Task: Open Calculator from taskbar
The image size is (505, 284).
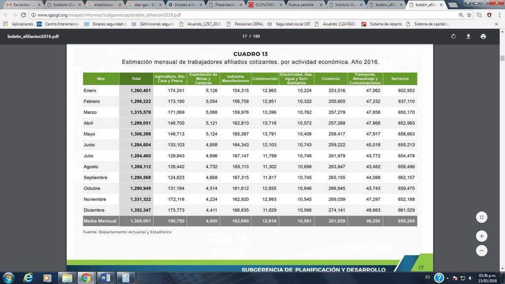Action: click(125, 278)
